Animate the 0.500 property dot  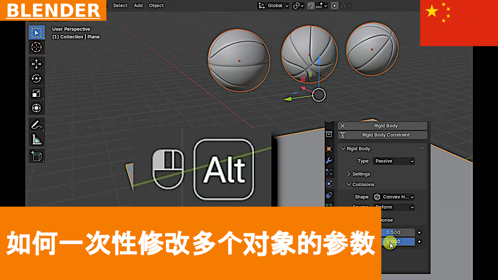click(x=419, y=232)
